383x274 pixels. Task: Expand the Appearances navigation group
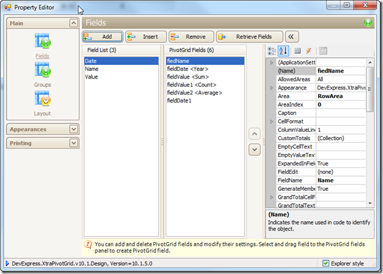(73, 129)
